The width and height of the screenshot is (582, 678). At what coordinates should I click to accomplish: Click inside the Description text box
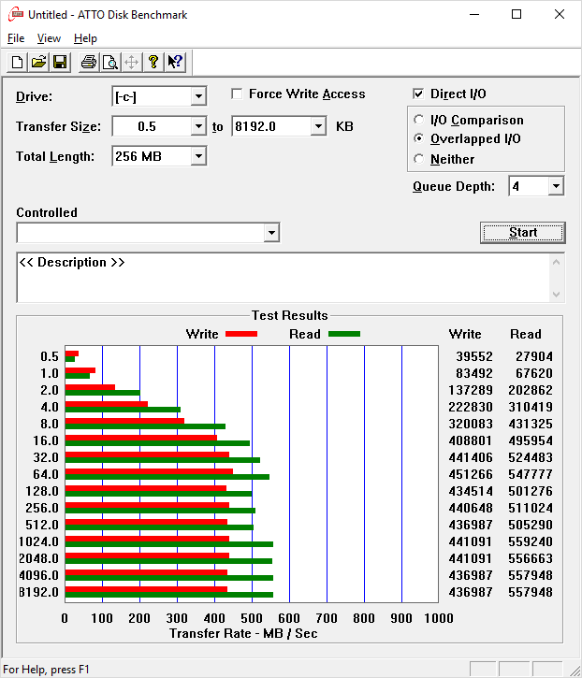[x=284, y=278]
